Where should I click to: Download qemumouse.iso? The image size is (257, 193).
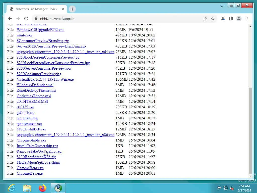click(29, 124)
